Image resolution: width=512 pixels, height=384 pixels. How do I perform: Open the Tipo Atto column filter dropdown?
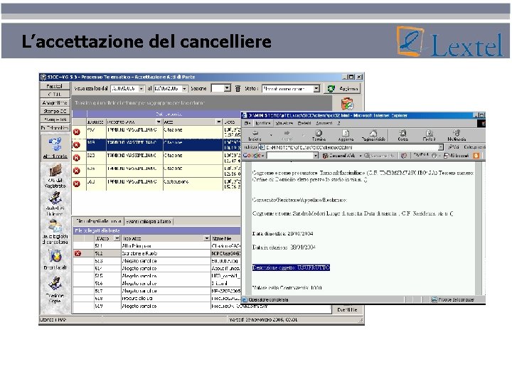coord(207,238)
